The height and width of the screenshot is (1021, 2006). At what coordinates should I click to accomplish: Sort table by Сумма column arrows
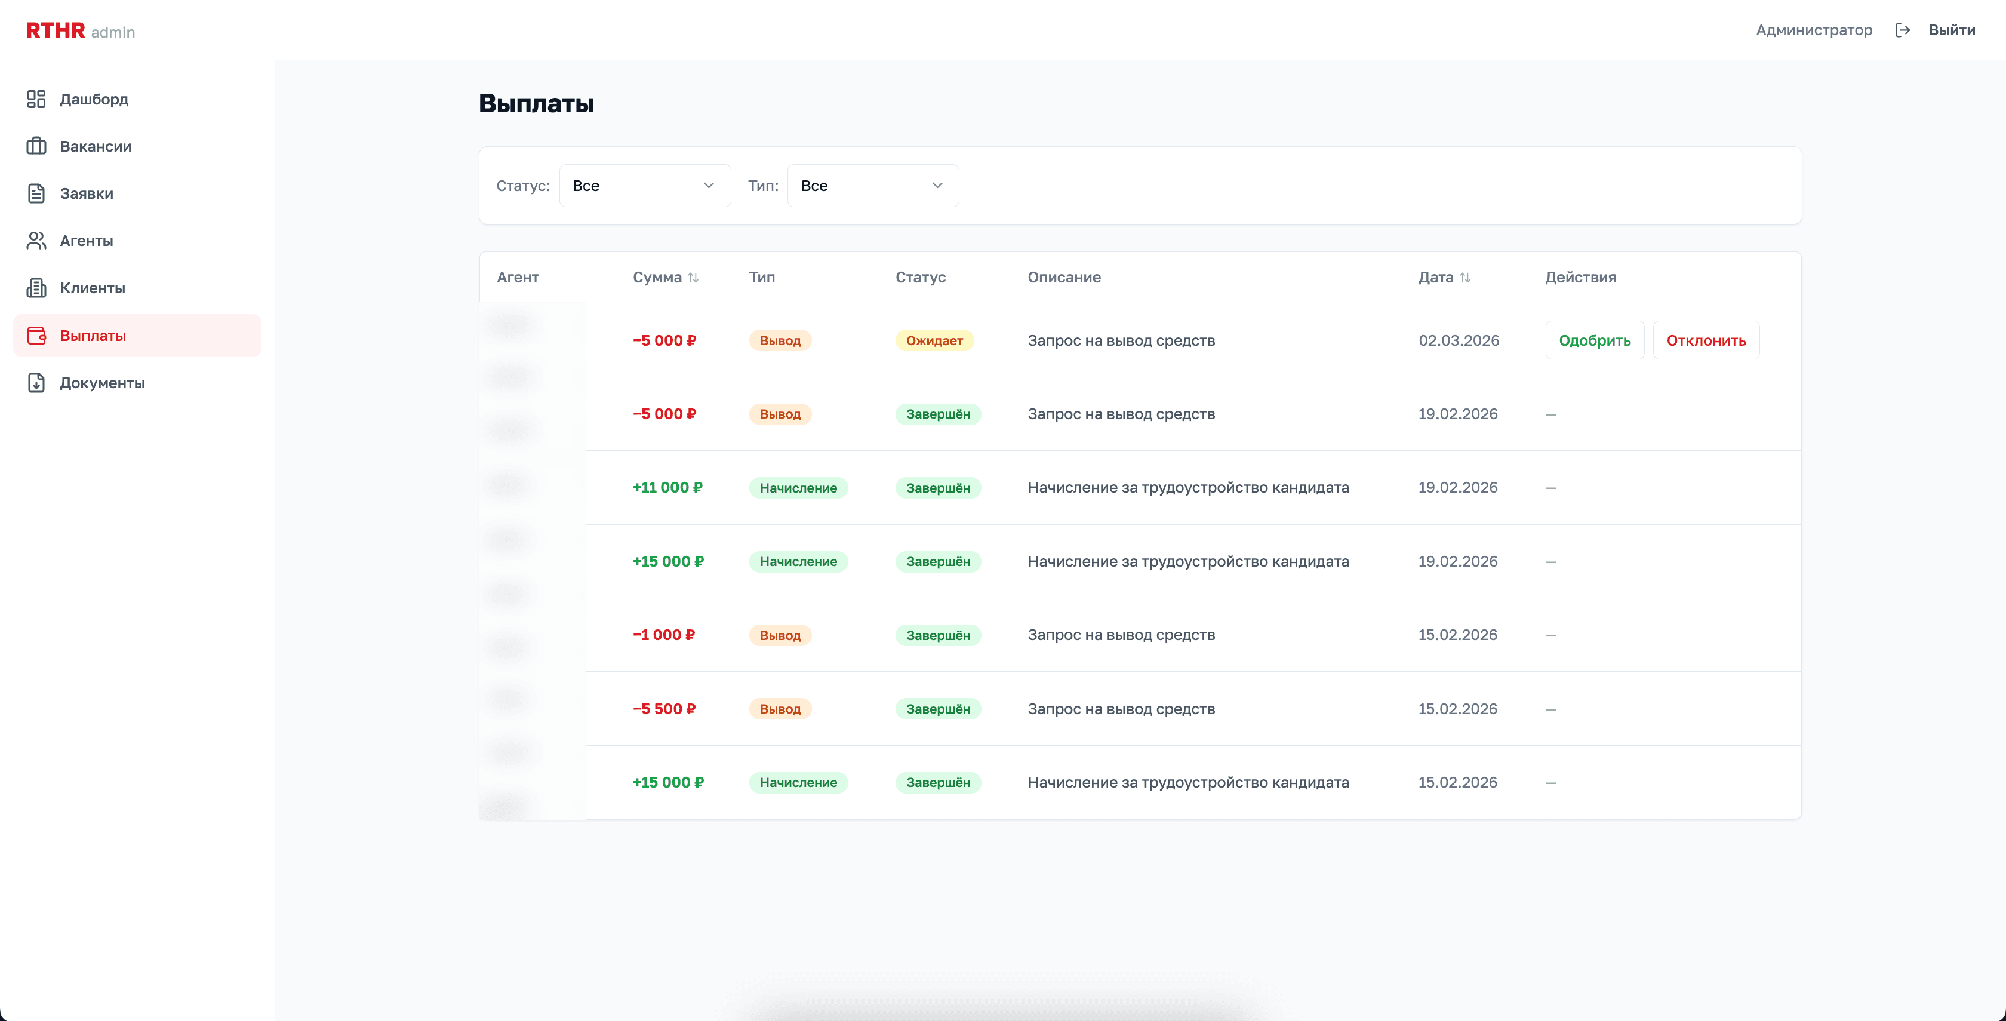pyautogui.click(x=693, y=277)
